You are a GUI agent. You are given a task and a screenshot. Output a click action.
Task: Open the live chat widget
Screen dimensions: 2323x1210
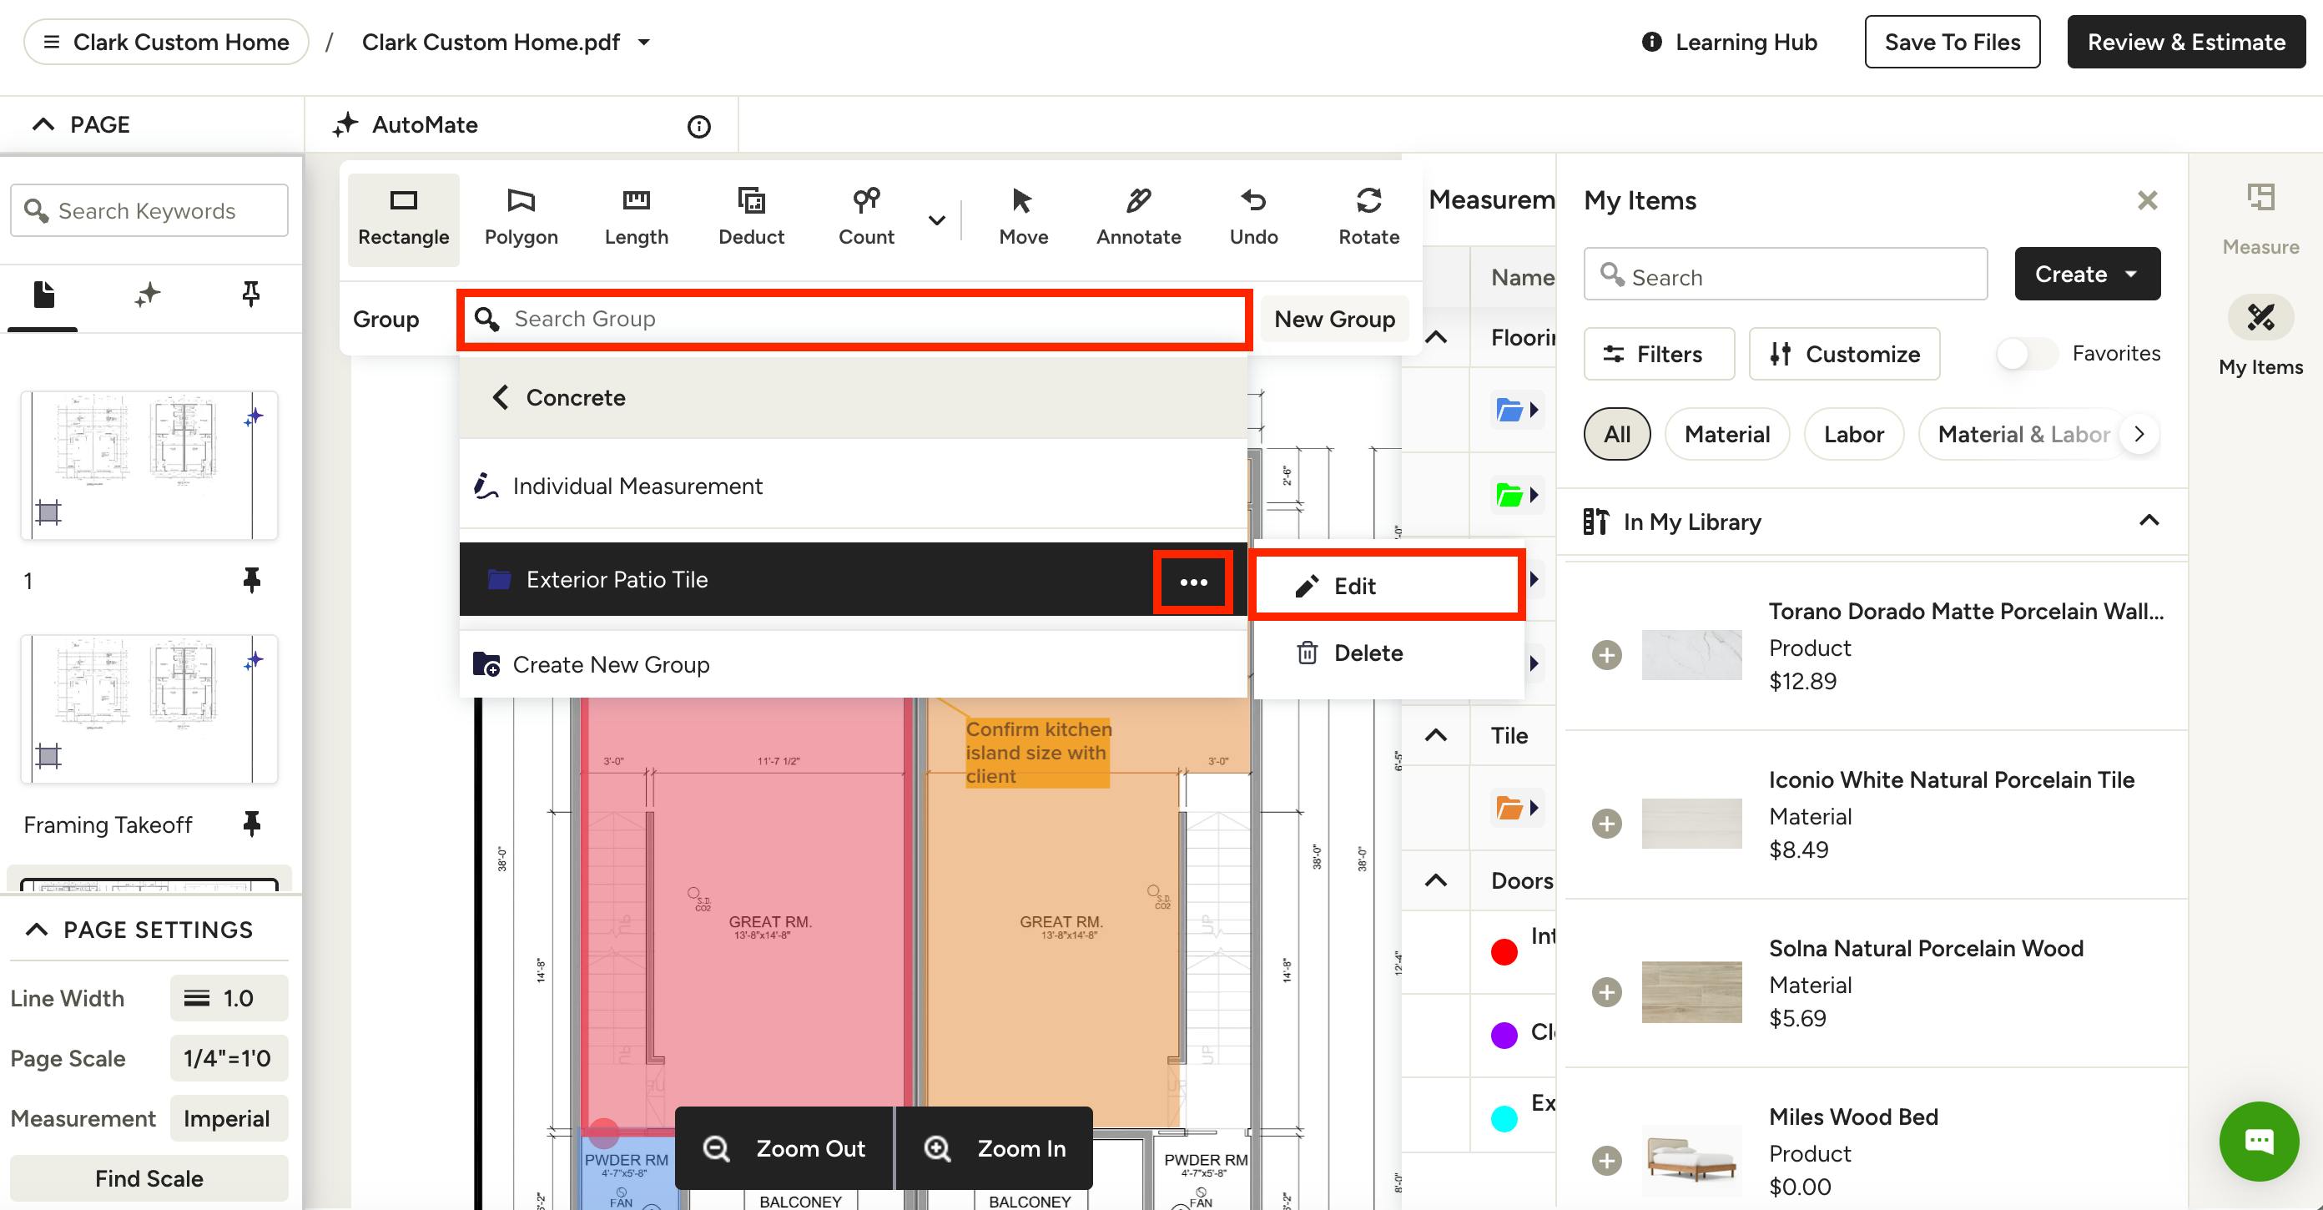point(2258,1141)
